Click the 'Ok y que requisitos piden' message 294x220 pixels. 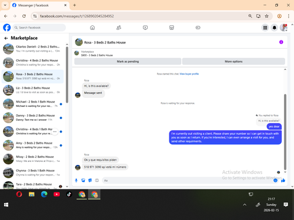101,160
